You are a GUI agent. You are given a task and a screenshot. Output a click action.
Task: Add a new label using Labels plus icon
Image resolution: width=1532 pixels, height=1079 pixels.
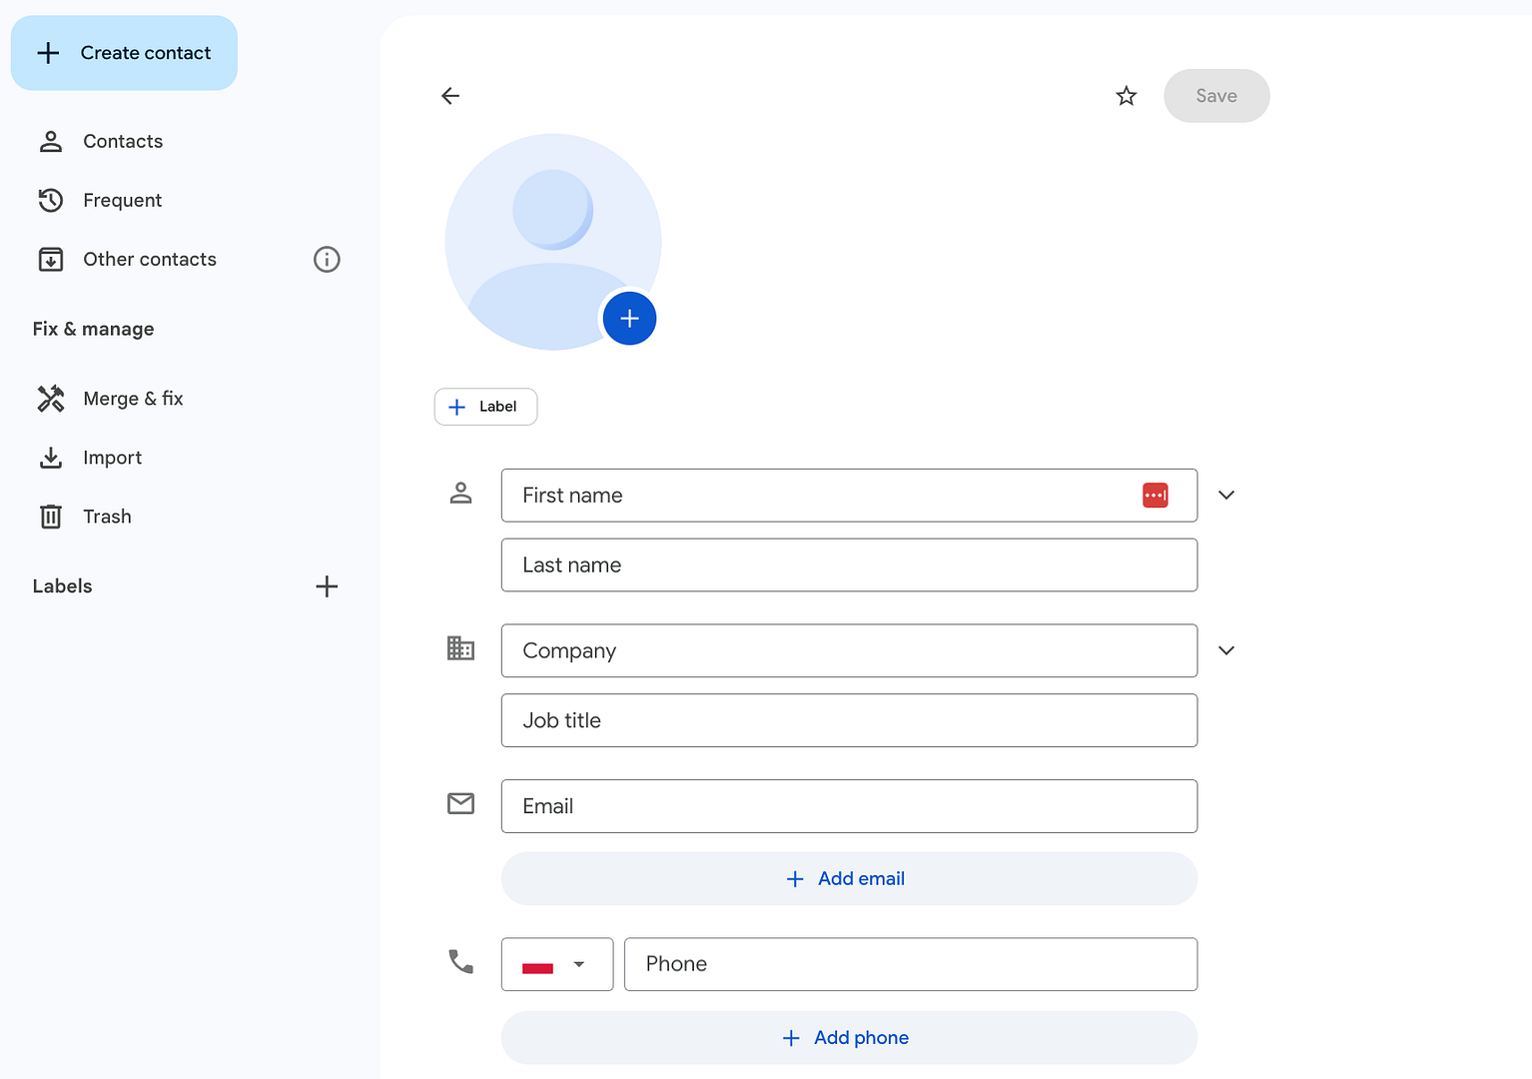tap(327, 586)
